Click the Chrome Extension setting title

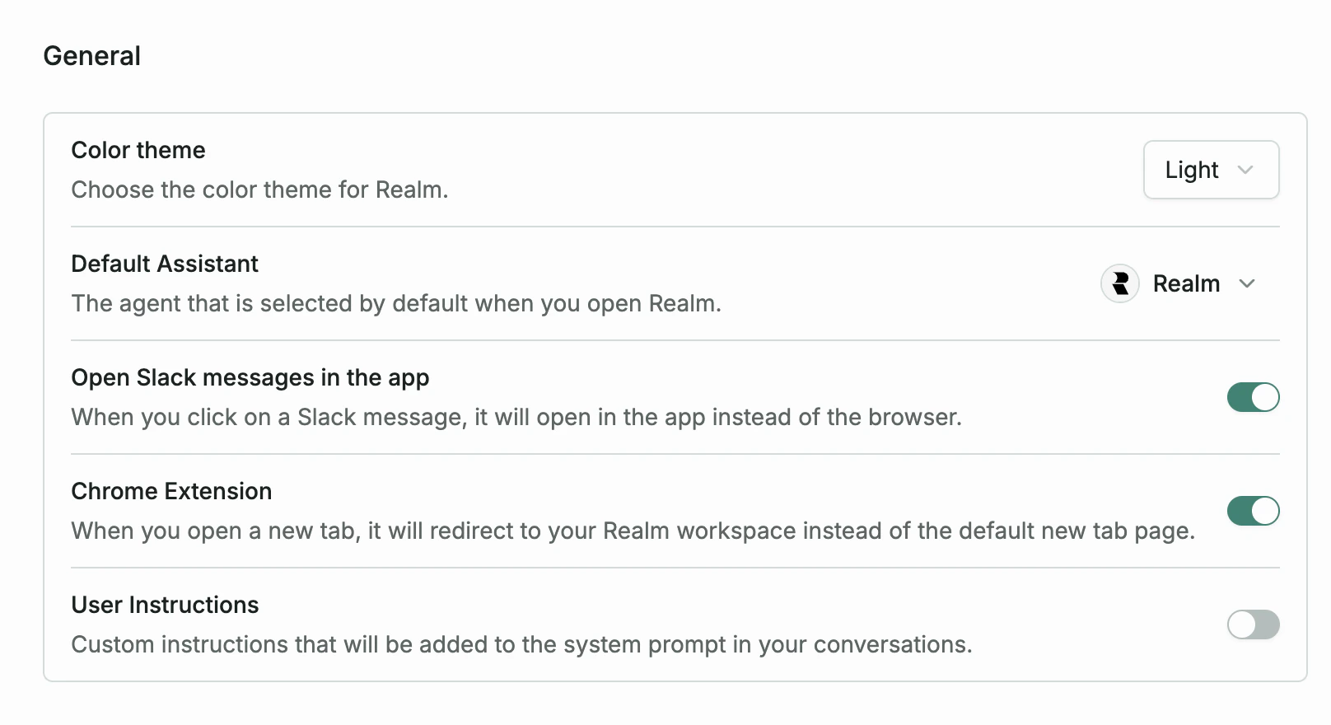coord(171,491)
